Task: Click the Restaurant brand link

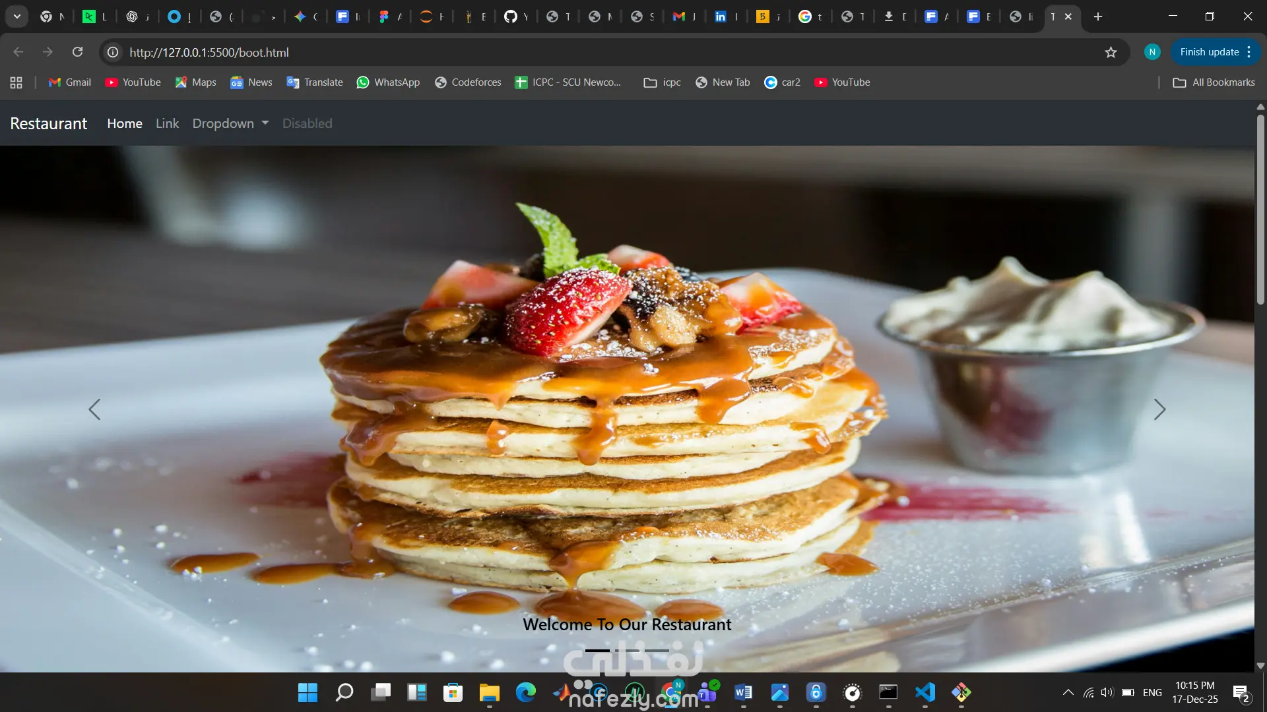Action: [49, 123]
